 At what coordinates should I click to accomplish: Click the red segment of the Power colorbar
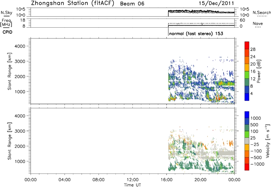(x=247, y=45)
